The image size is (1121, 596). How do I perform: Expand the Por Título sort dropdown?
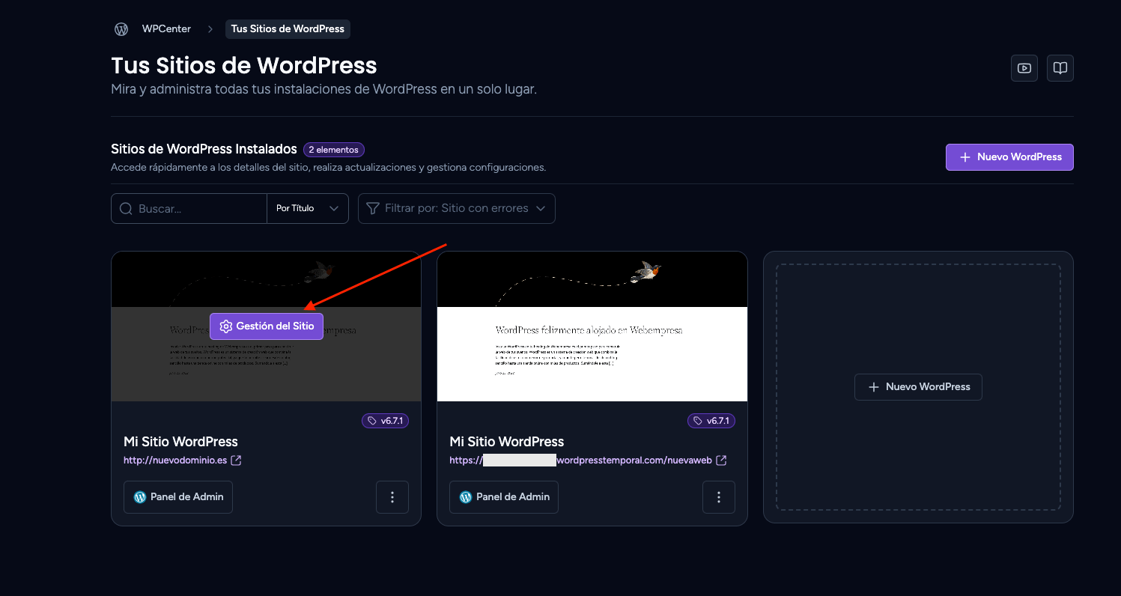tap(308, 208)
